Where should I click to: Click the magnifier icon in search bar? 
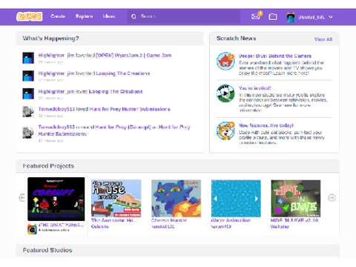[133, 16]
